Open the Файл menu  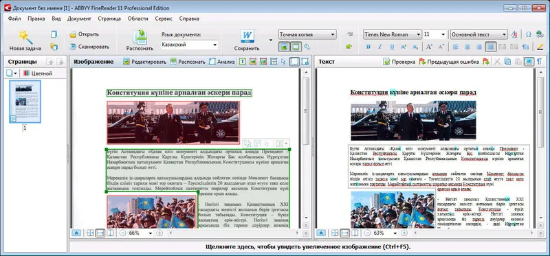14,19
